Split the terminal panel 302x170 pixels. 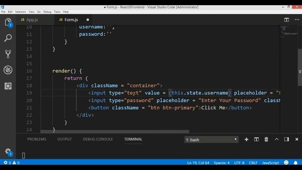pos(256,139)
